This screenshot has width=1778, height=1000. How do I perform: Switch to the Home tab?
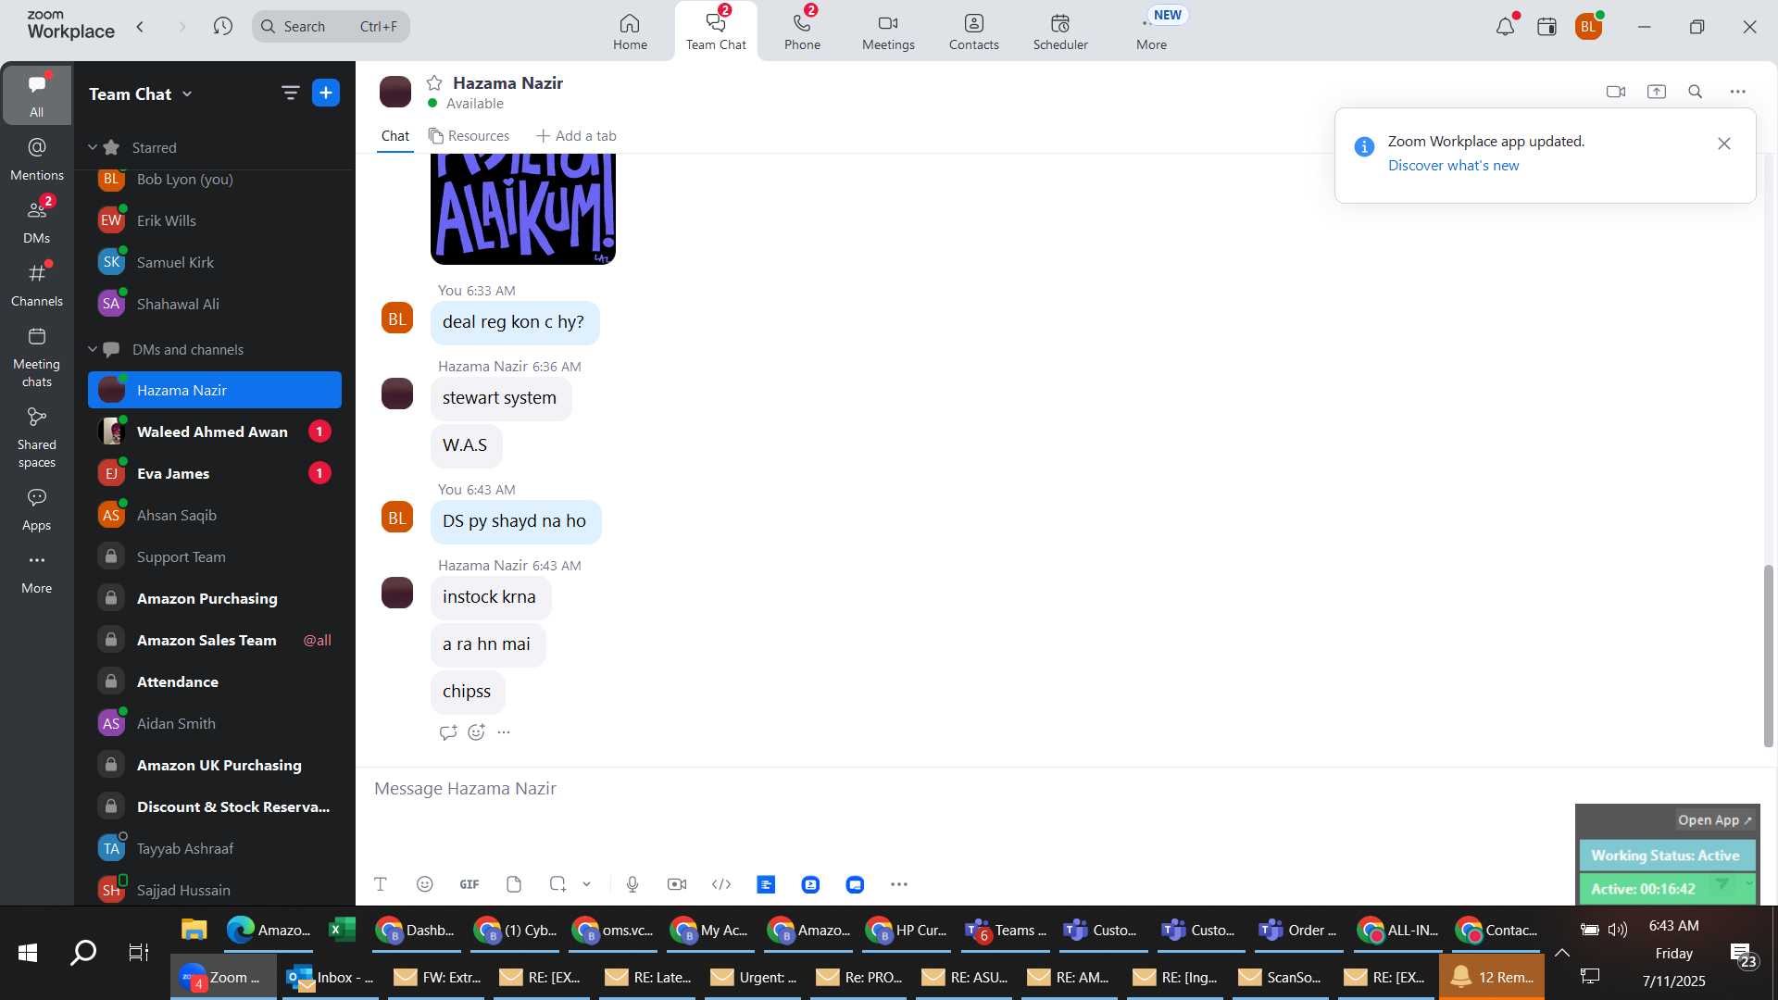[630, 31]
